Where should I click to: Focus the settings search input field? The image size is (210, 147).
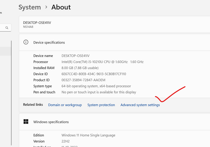(2, 28)
